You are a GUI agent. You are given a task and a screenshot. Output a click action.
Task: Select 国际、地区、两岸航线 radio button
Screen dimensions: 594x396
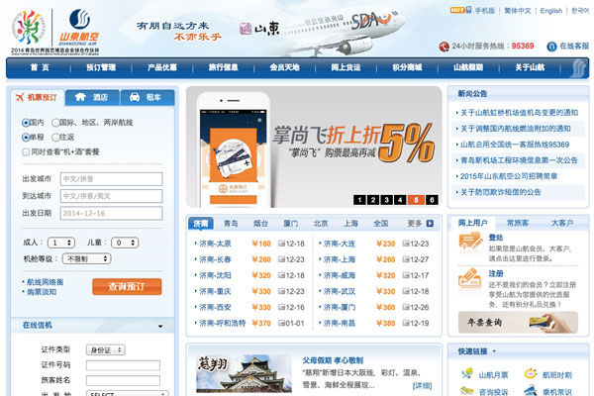55,123
